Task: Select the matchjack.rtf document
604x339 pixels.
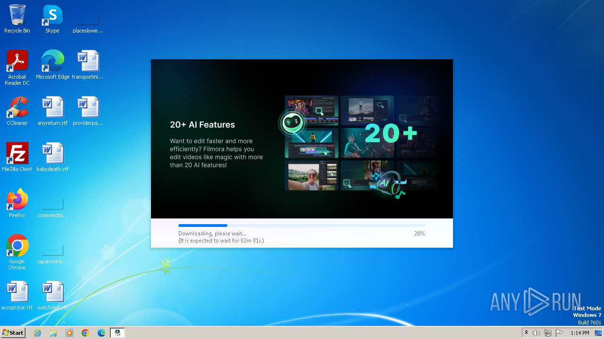Action: pyautogui.click(x=52, y=296)
